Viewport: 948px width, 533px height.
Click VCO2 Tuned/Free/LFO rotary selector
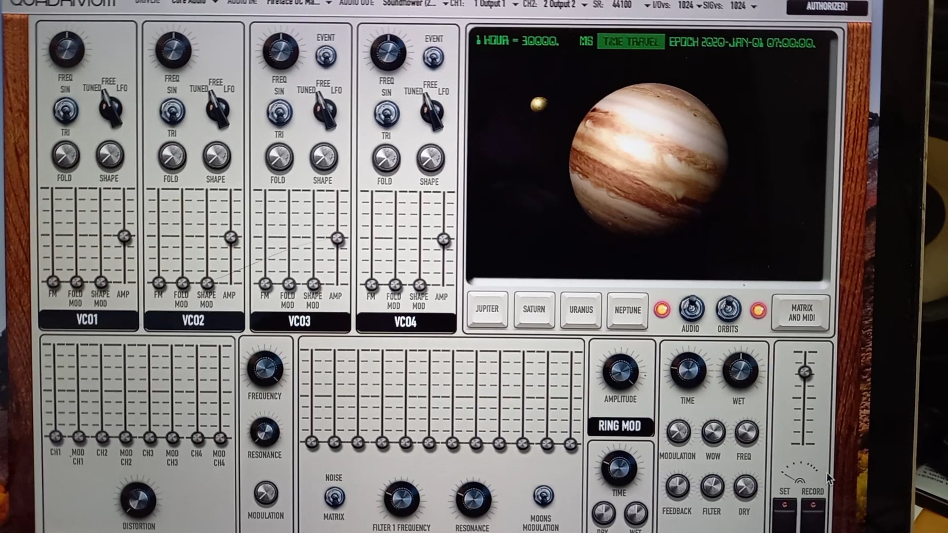pyautogui.click(x=217, y=109)
